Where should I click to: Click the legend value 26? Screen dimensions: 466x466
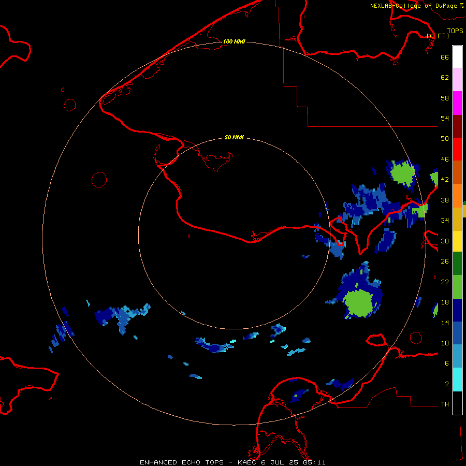(445, 261)
